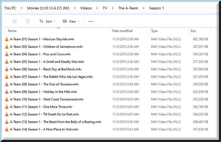Screen dimensions: 221x142
Task: Click VLC icon for Children of Jamestown
Action: [x=7, y=47]
